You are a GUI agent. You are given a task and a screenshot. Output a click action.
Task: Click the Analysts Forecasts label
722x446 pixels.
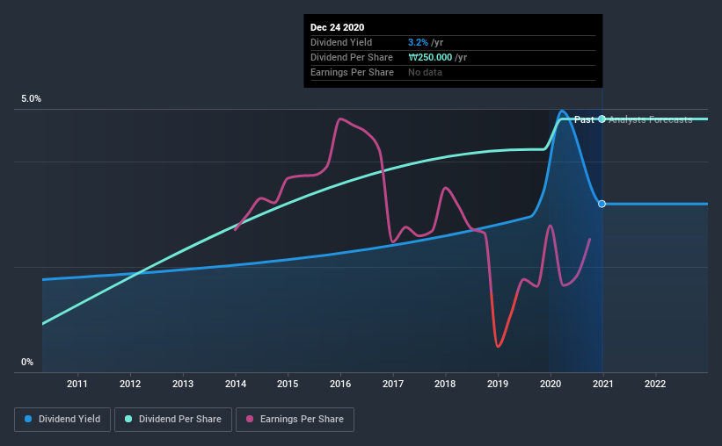click(x=651, y=119)
